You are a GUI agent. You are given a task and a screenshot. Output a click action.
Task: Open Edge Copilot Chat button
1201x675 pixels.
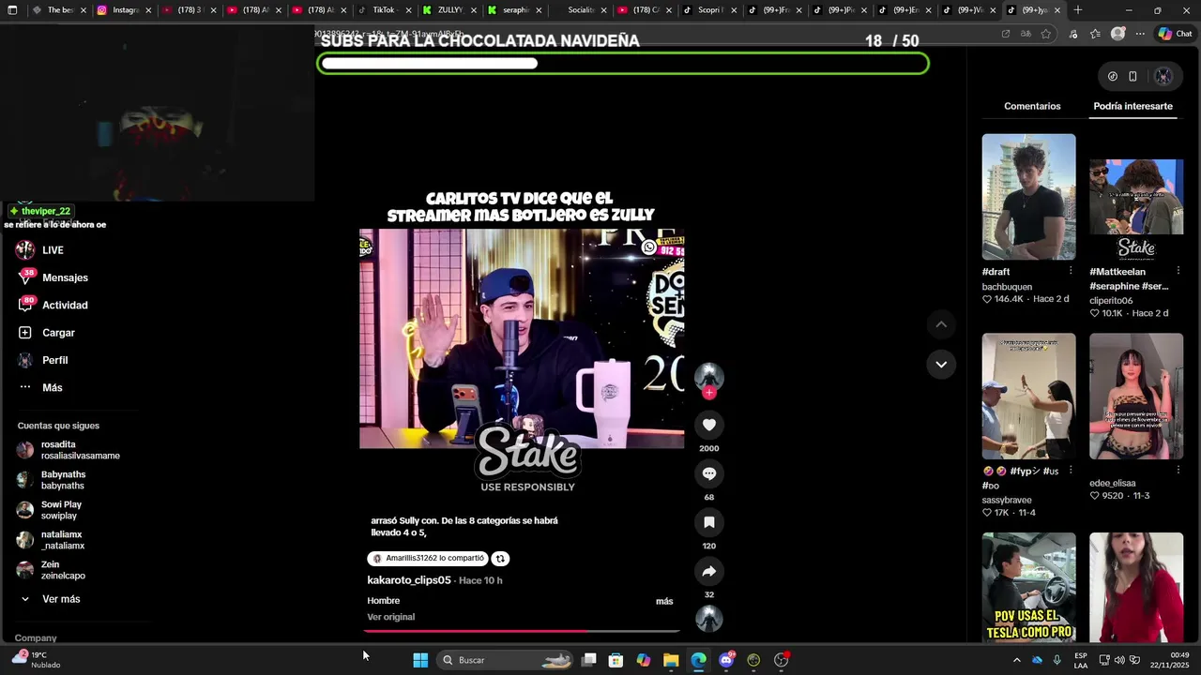tap(1175, 34)
